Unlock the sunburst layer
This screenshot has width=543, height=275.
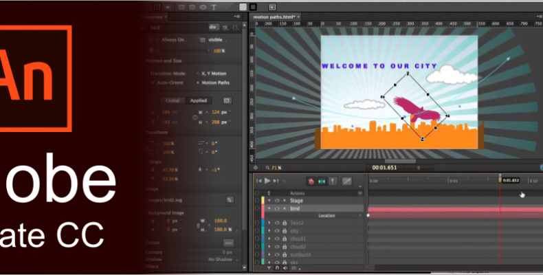click(285, 254)
